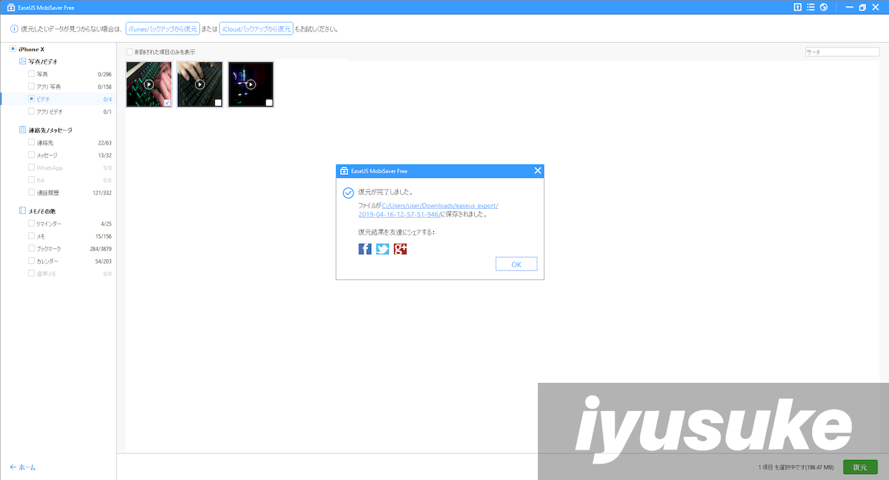Check the 連絡先 checkbox

click(x=31, y=142)
